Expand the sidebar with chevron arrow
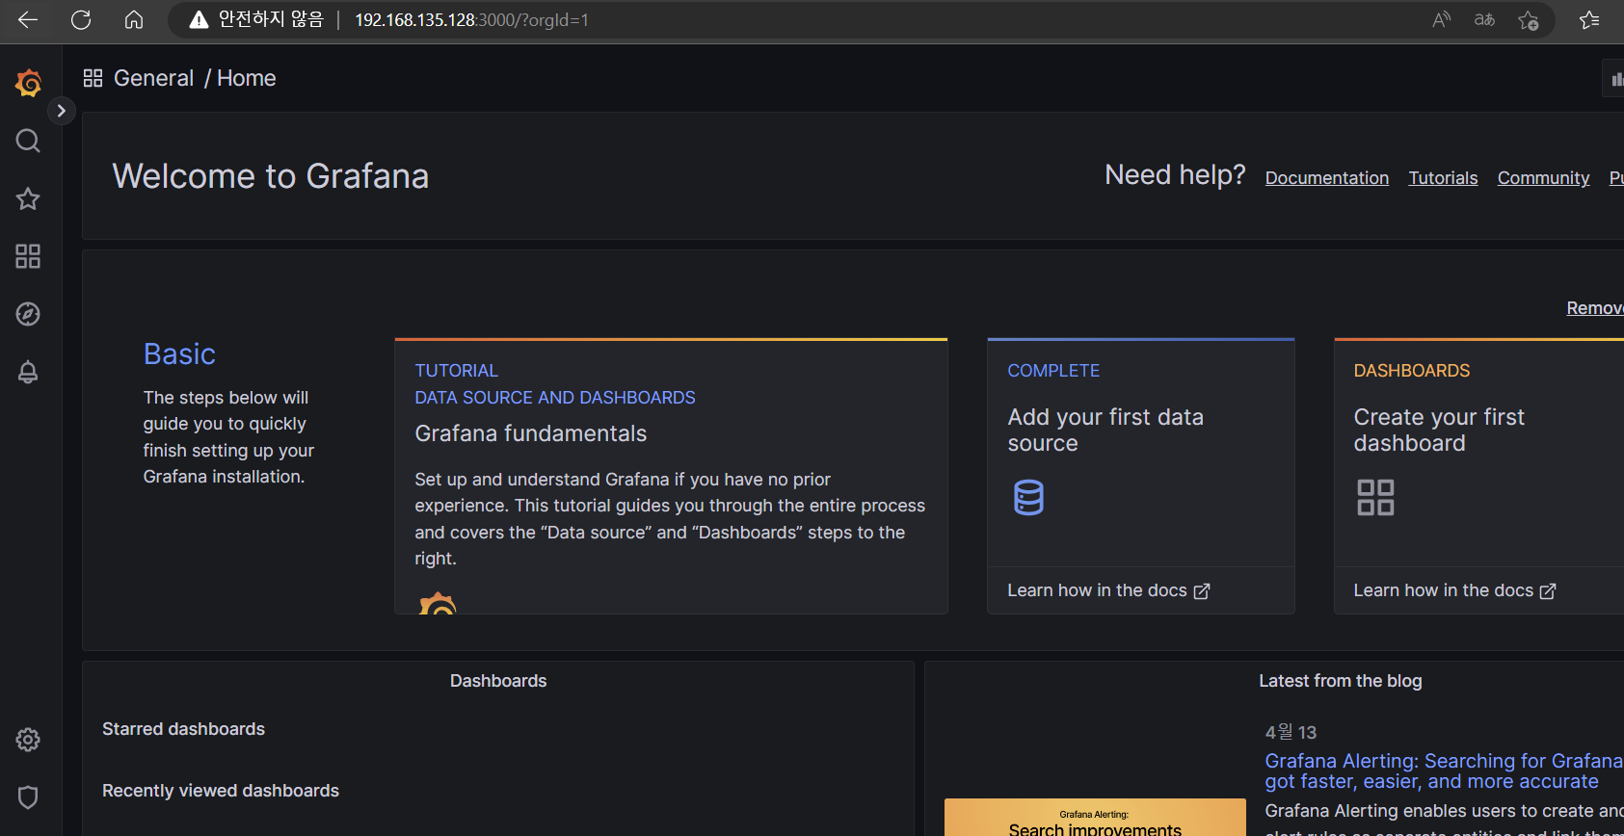1624x836 pixels. 61,111
